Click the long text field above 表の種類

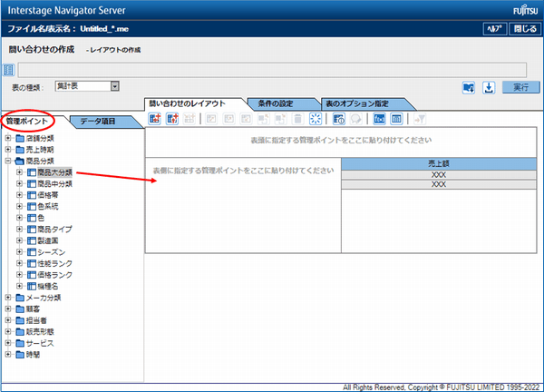click(x=272, y=70)
